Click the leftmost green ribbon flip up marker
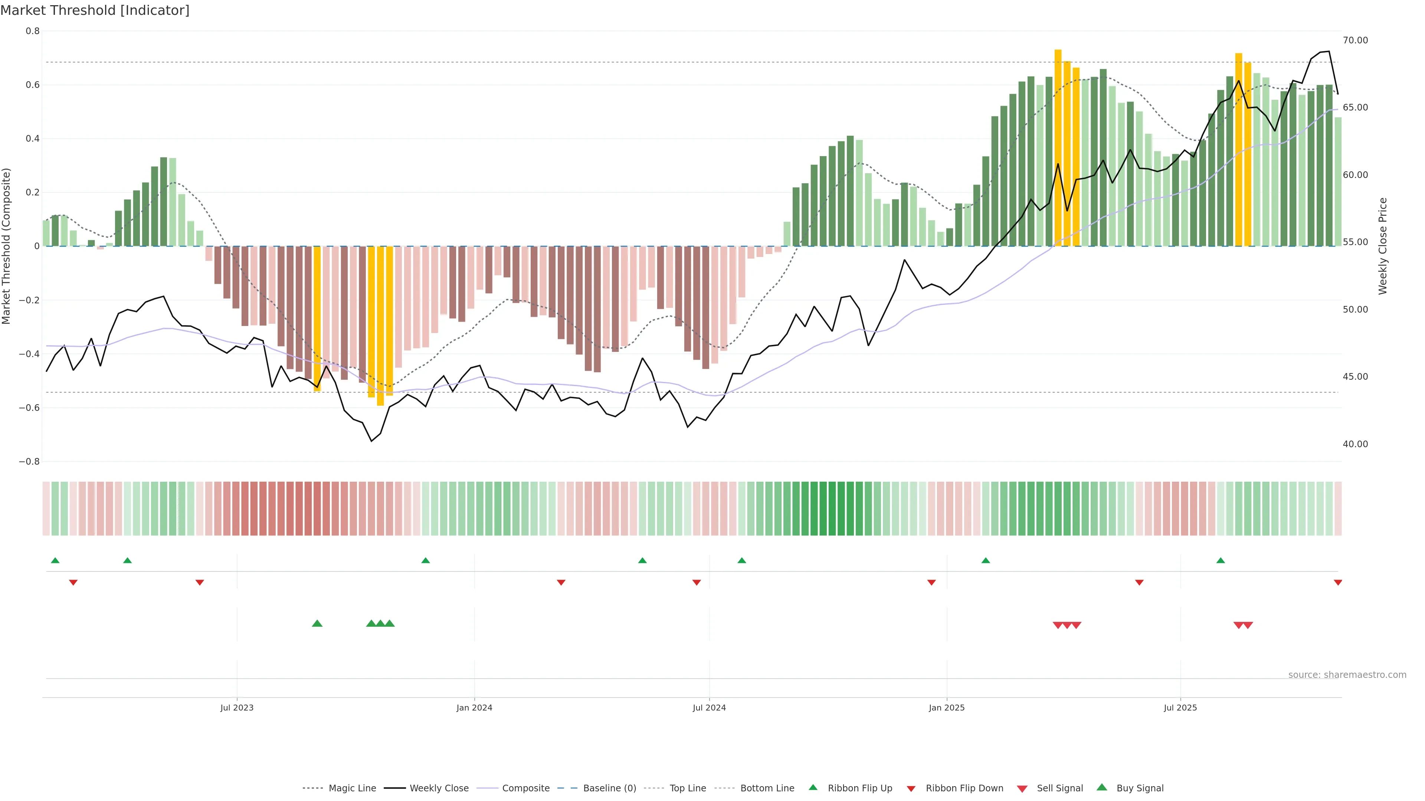Image resolution: width=1425 pixels, height=801 pixels. click(55, 561)
